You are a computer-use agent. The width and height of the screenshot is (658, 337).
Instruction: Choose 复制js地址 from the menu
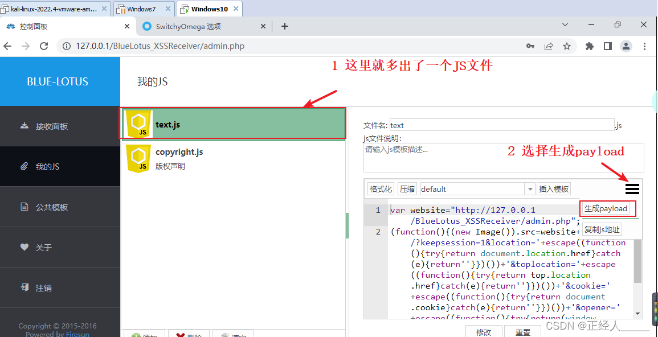(602, 230)
